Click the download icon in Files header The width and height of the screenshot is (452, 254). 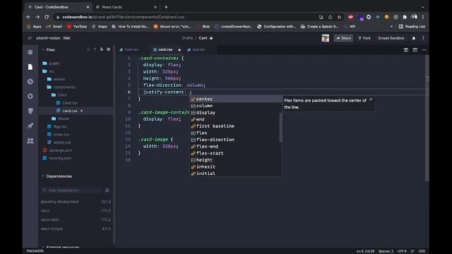(88, 49)
